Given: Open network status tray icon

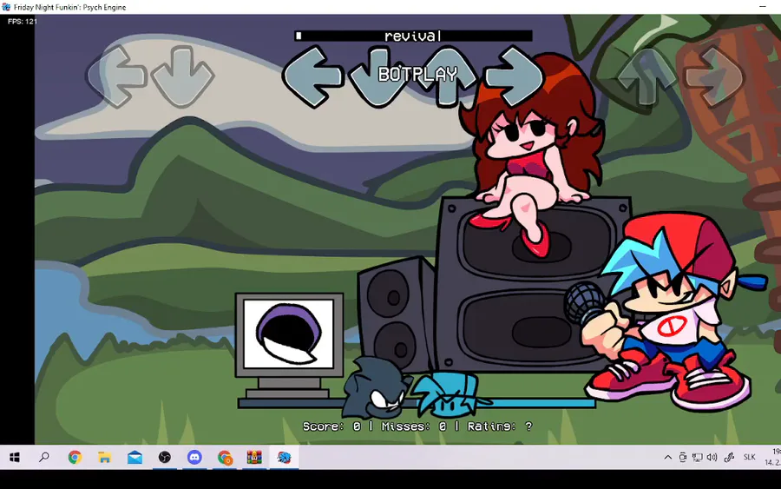Looking at the screenshot, I should pyautogui.click(x=698, y=457).
